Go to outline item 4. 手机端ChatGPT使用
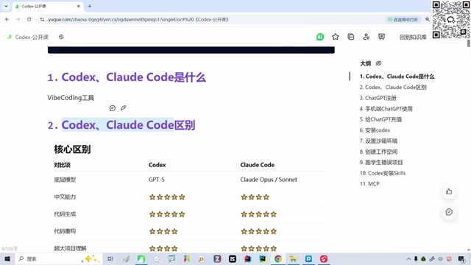The width and height of the screenshot is (471, 265). (x=386, y=109)
